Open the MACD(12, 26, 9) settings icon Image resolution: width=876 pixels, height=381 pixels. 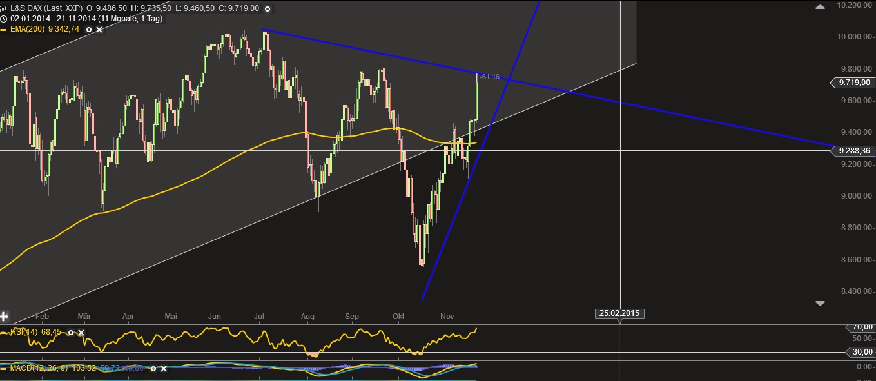click(153, 369)
